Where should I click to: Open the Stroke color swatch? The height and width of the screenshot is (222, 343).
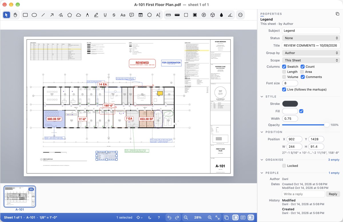click(290, 104)
